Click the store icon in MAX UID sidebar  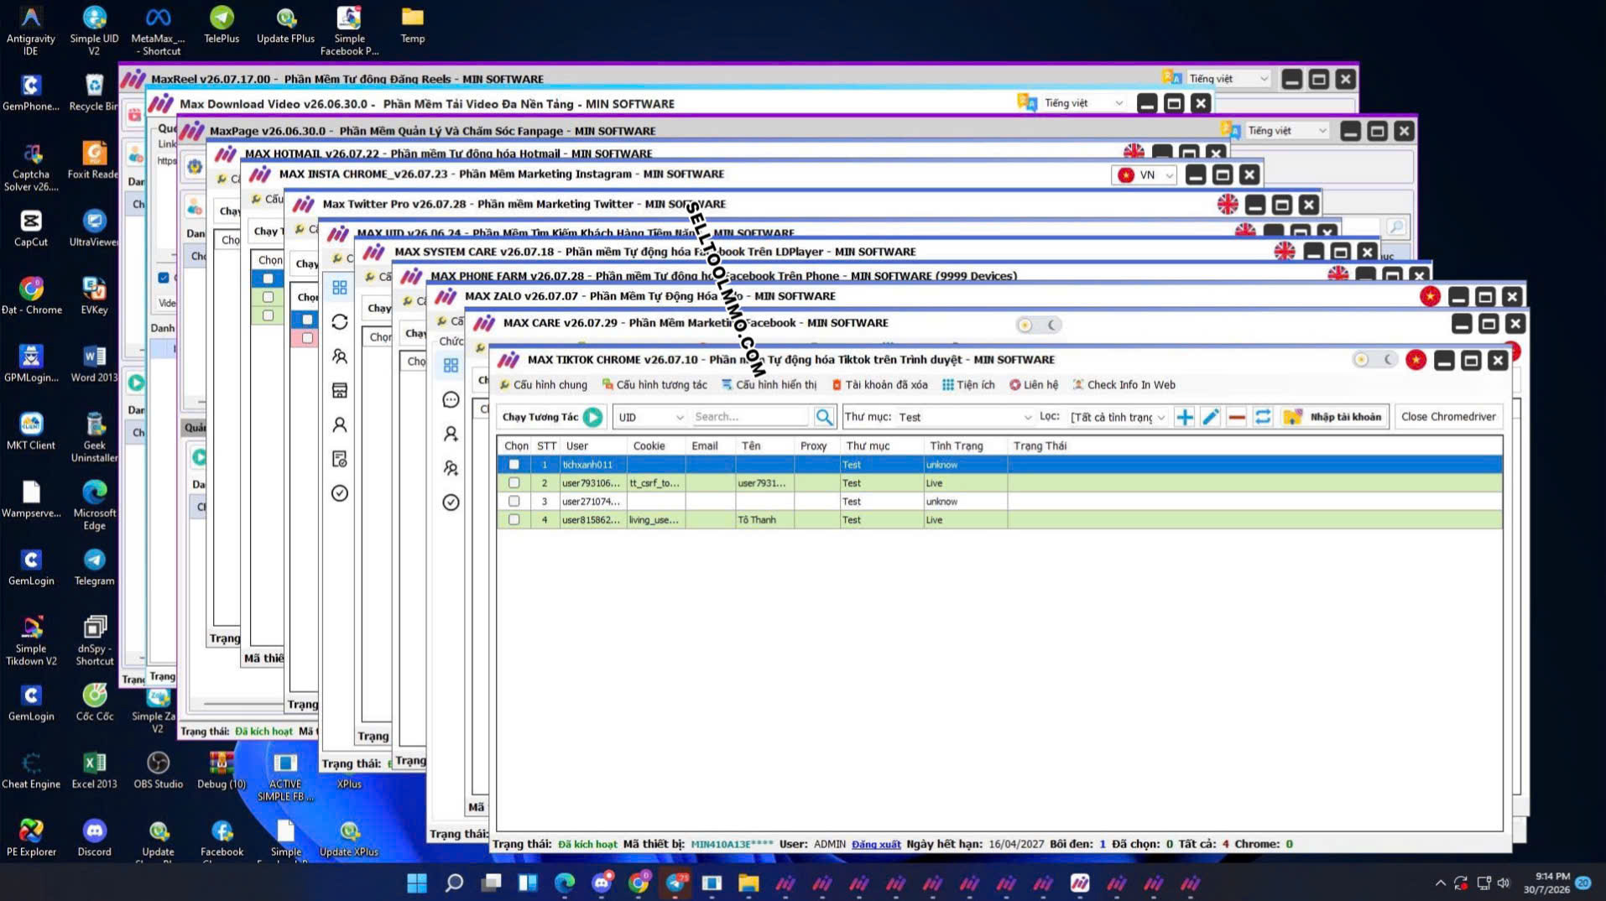pos(339,390)
